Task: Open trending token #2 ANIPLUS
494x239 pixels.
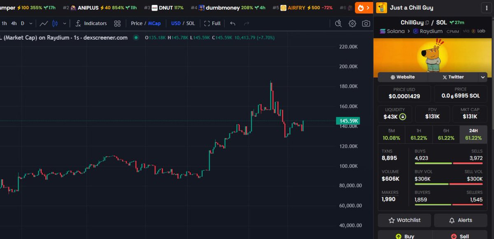Action: pyautogui.click(x=100, y=8)
